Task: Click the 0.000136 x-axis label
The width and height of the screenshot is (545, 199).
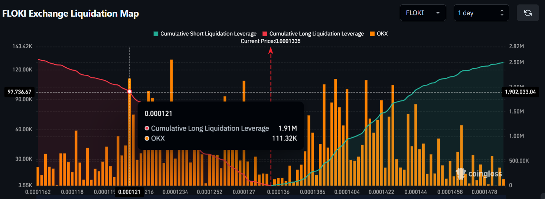Action: point(278,192)
